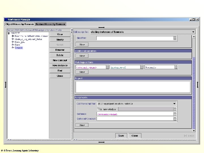
Task: Click New under Ontology actions
Action: point(82,72)
